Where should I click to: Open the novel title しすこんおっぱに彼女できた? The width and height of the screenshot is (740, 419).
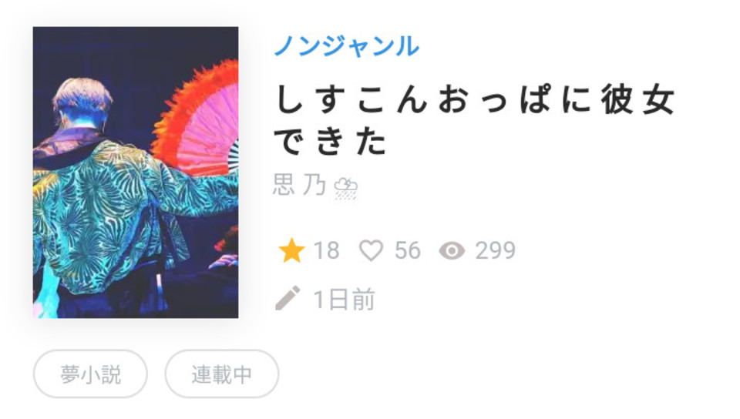click(474, 120)
